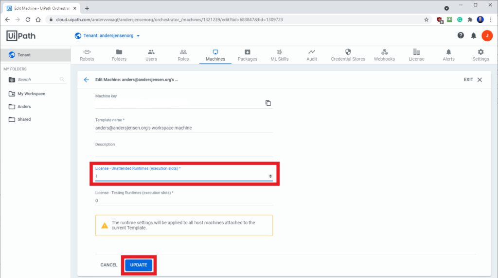Screen dimensions: 498x278
Task: Open the Webhooks tab
Action: click(384, 55)
